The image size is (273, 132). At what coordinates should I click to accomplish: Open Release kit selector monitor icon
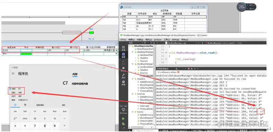(x=123, y=110)
